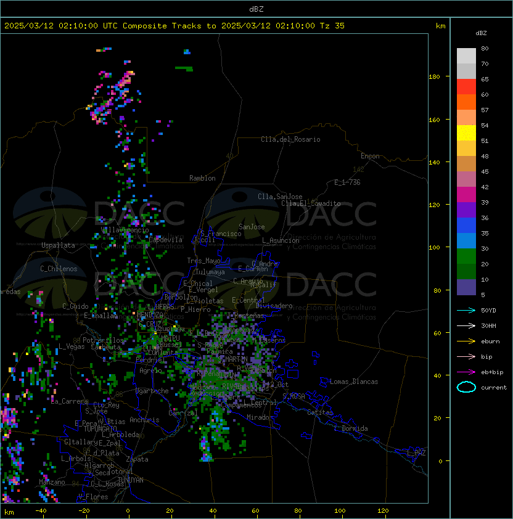Image resolution: width=513 pixels, height=519 pixels.
Task: Click the yellow eburn arrow legend icon
Action: pyautogui.click(x=466, y=341)
